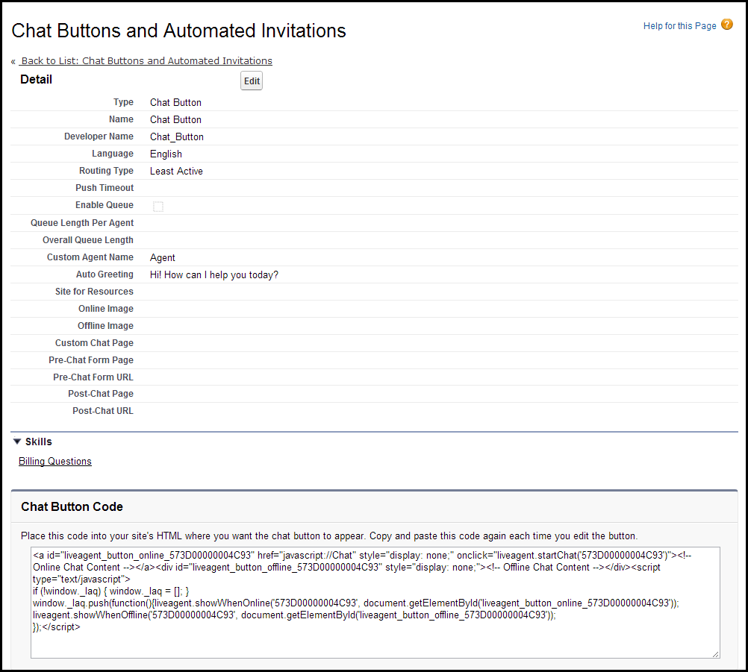The height and width of the screenshot is (672, 748).
Task: Click the 'Routing Type' field label
Action: tap(106, 171)
